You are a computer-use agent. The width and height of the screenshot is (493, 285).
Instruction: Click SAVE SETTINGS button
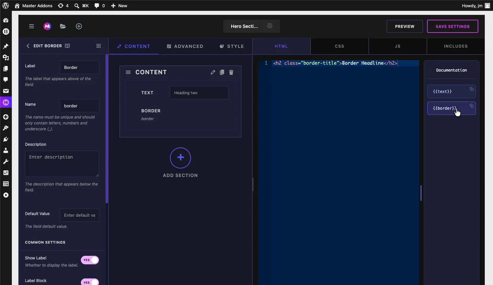click(453, 26)
